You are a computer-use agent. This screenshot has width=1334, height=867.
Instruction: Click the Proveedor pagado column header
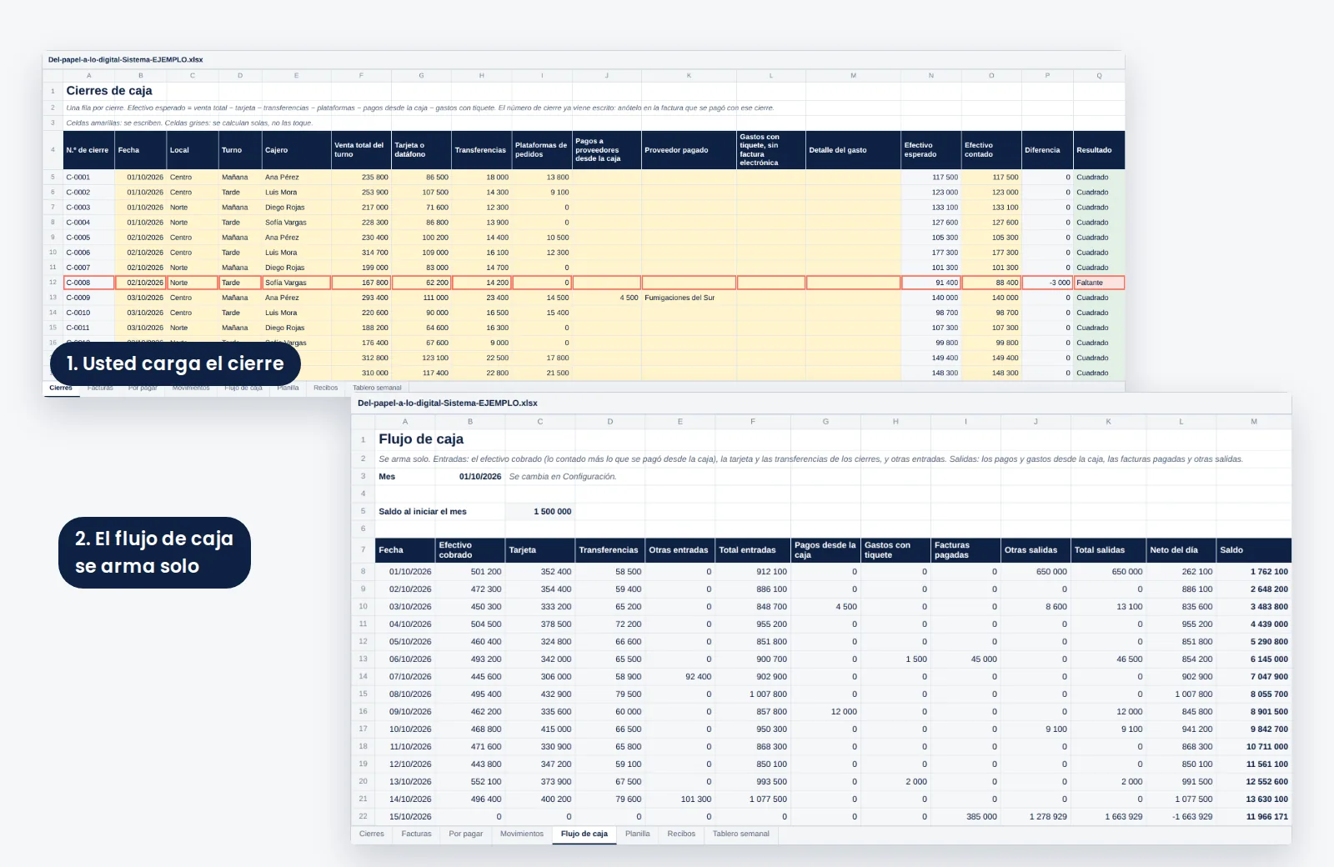[689, 150]
